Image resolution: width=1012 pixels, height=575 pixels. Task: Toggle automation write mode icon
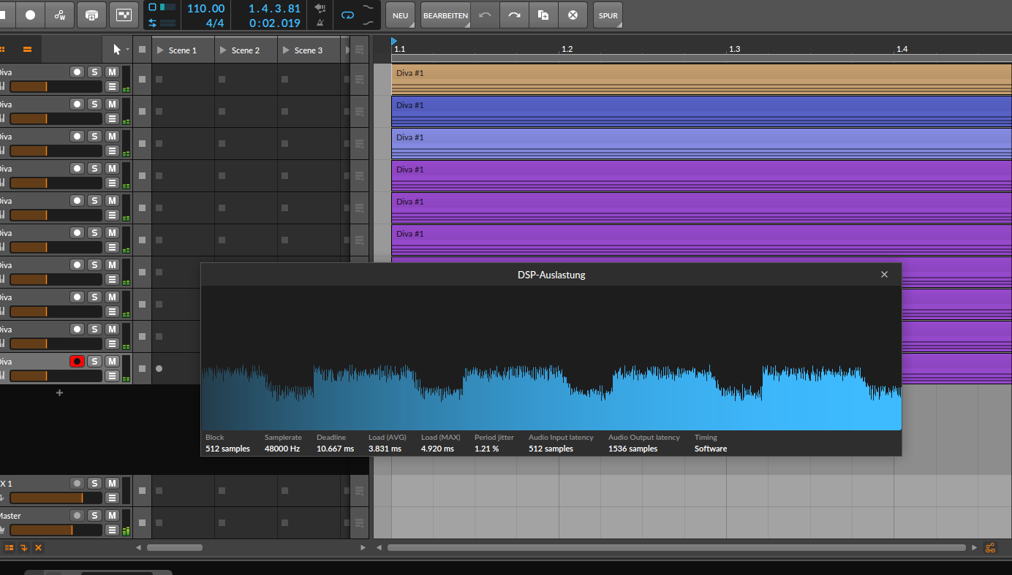[59, 15]
